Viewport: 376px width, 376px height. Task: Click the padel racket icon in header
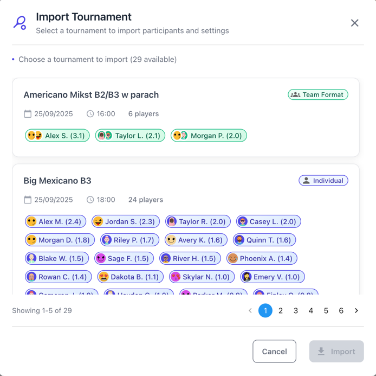coord(20,23)
